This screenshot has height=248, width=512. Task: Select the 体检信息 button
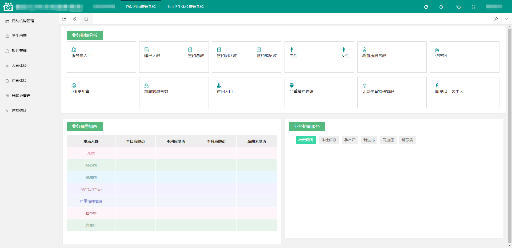329,140
